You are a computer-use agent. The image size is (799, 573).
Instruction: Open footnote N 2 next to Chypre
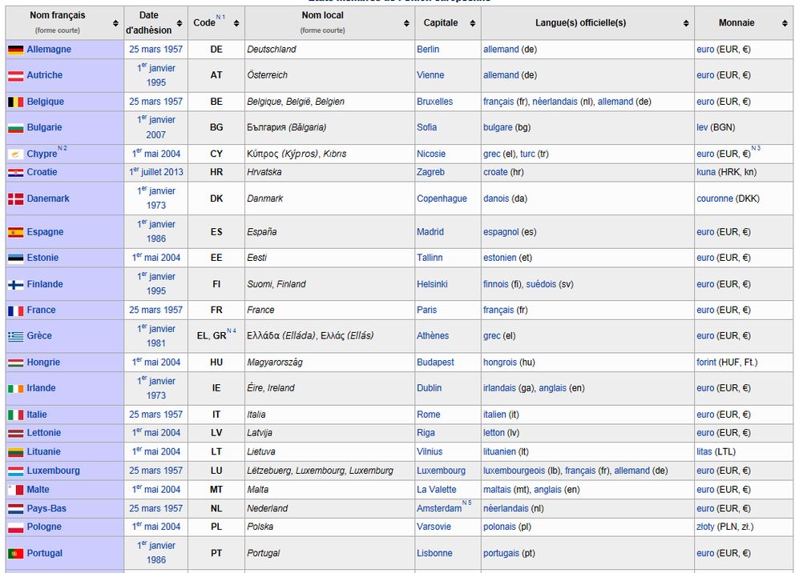click(63, 148)
